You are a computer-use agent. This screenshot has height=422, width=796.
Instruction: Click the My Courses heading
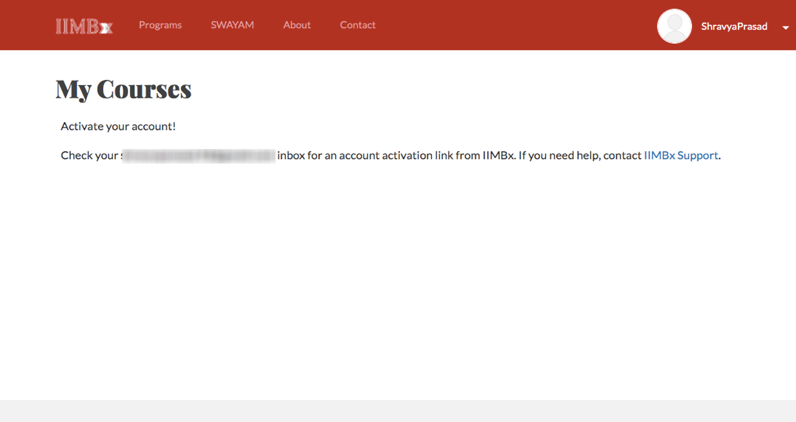pos(123,89)
